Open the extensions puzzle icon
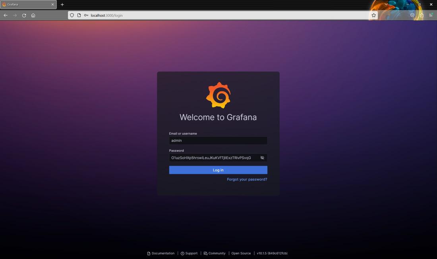This screenshot has height=259, width=437. 422,15
